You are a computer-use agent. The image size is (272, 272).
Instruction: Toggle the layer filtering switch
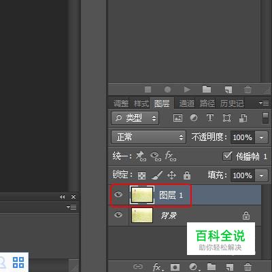[265, 118]
